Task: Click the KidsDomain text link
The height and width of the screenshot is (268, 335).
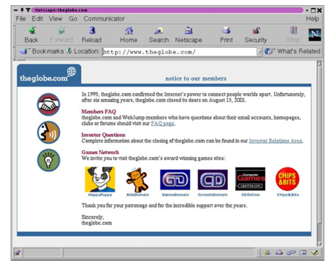Action: [137, 195]
